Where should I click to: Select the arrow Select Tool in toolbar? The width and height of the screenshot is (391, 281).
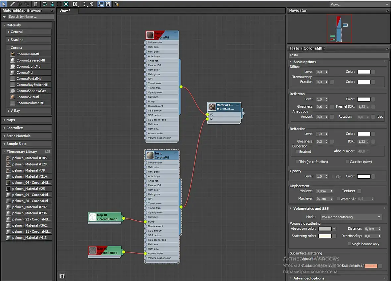(4, 4)
